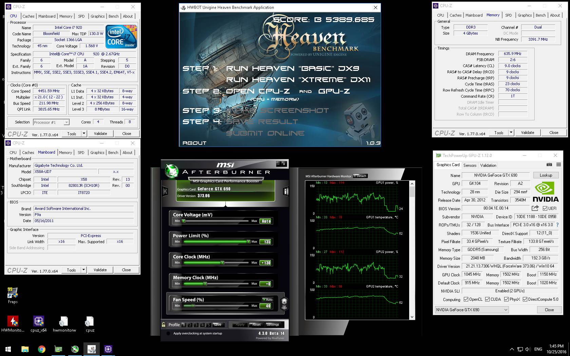This screenshot has width=570, height=356.
Task: Click hardware monitor scroll-down arrow
Action: 412,317
